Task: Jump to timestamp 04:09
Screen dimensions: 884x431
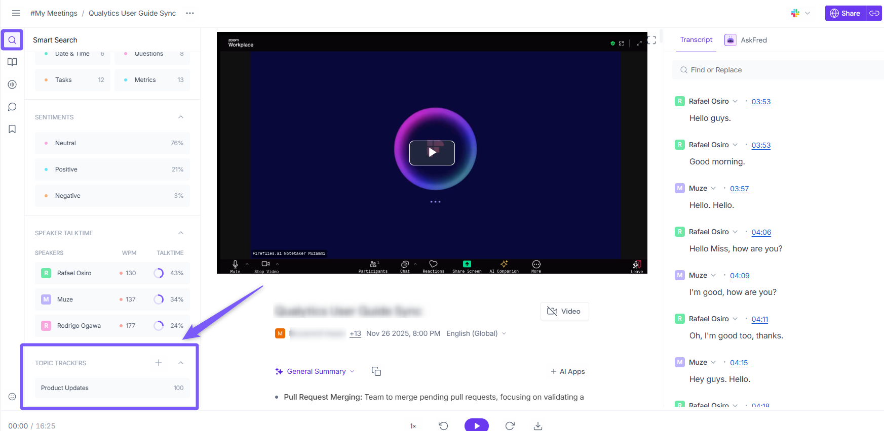Action: coord(740,276)
